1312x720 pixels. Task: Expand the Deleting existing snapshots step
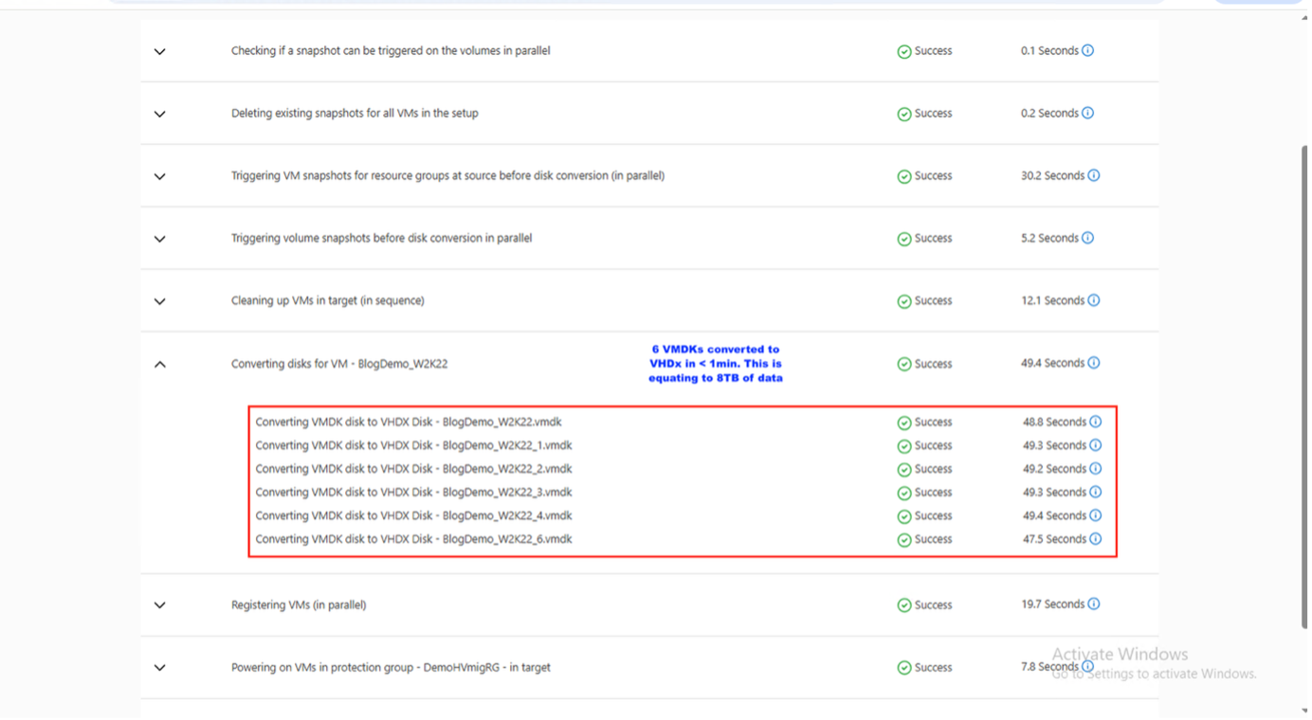click(160, 114)
